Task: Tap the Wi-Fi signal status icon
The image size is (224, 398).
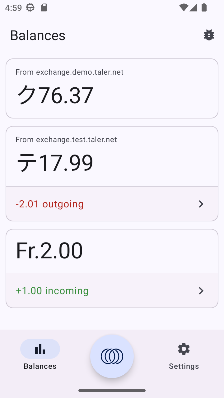Action: (184, 8)
